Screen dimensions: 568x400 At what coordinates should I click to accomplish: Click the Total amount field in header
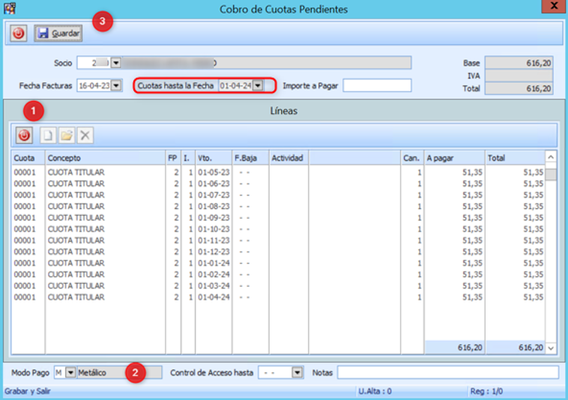pos(519,88)
